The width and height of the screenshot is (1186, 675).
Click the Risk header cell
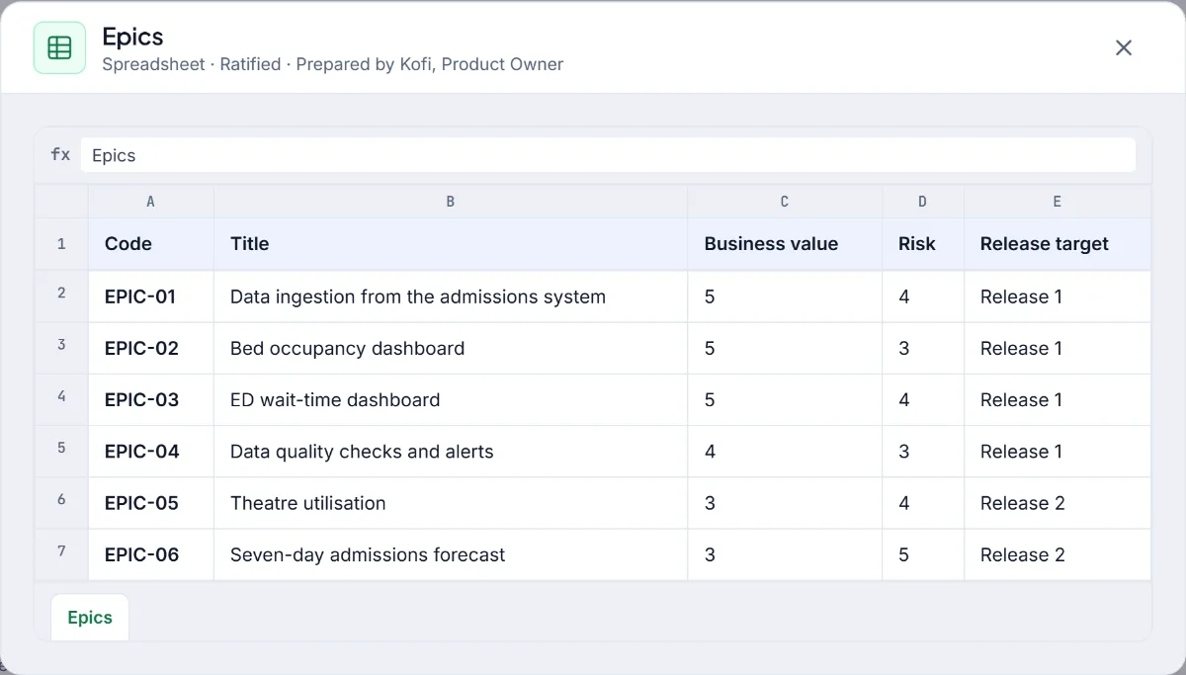click(923, 244)
